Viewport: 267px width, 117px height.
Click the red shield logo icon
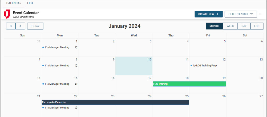coord(7,14)
